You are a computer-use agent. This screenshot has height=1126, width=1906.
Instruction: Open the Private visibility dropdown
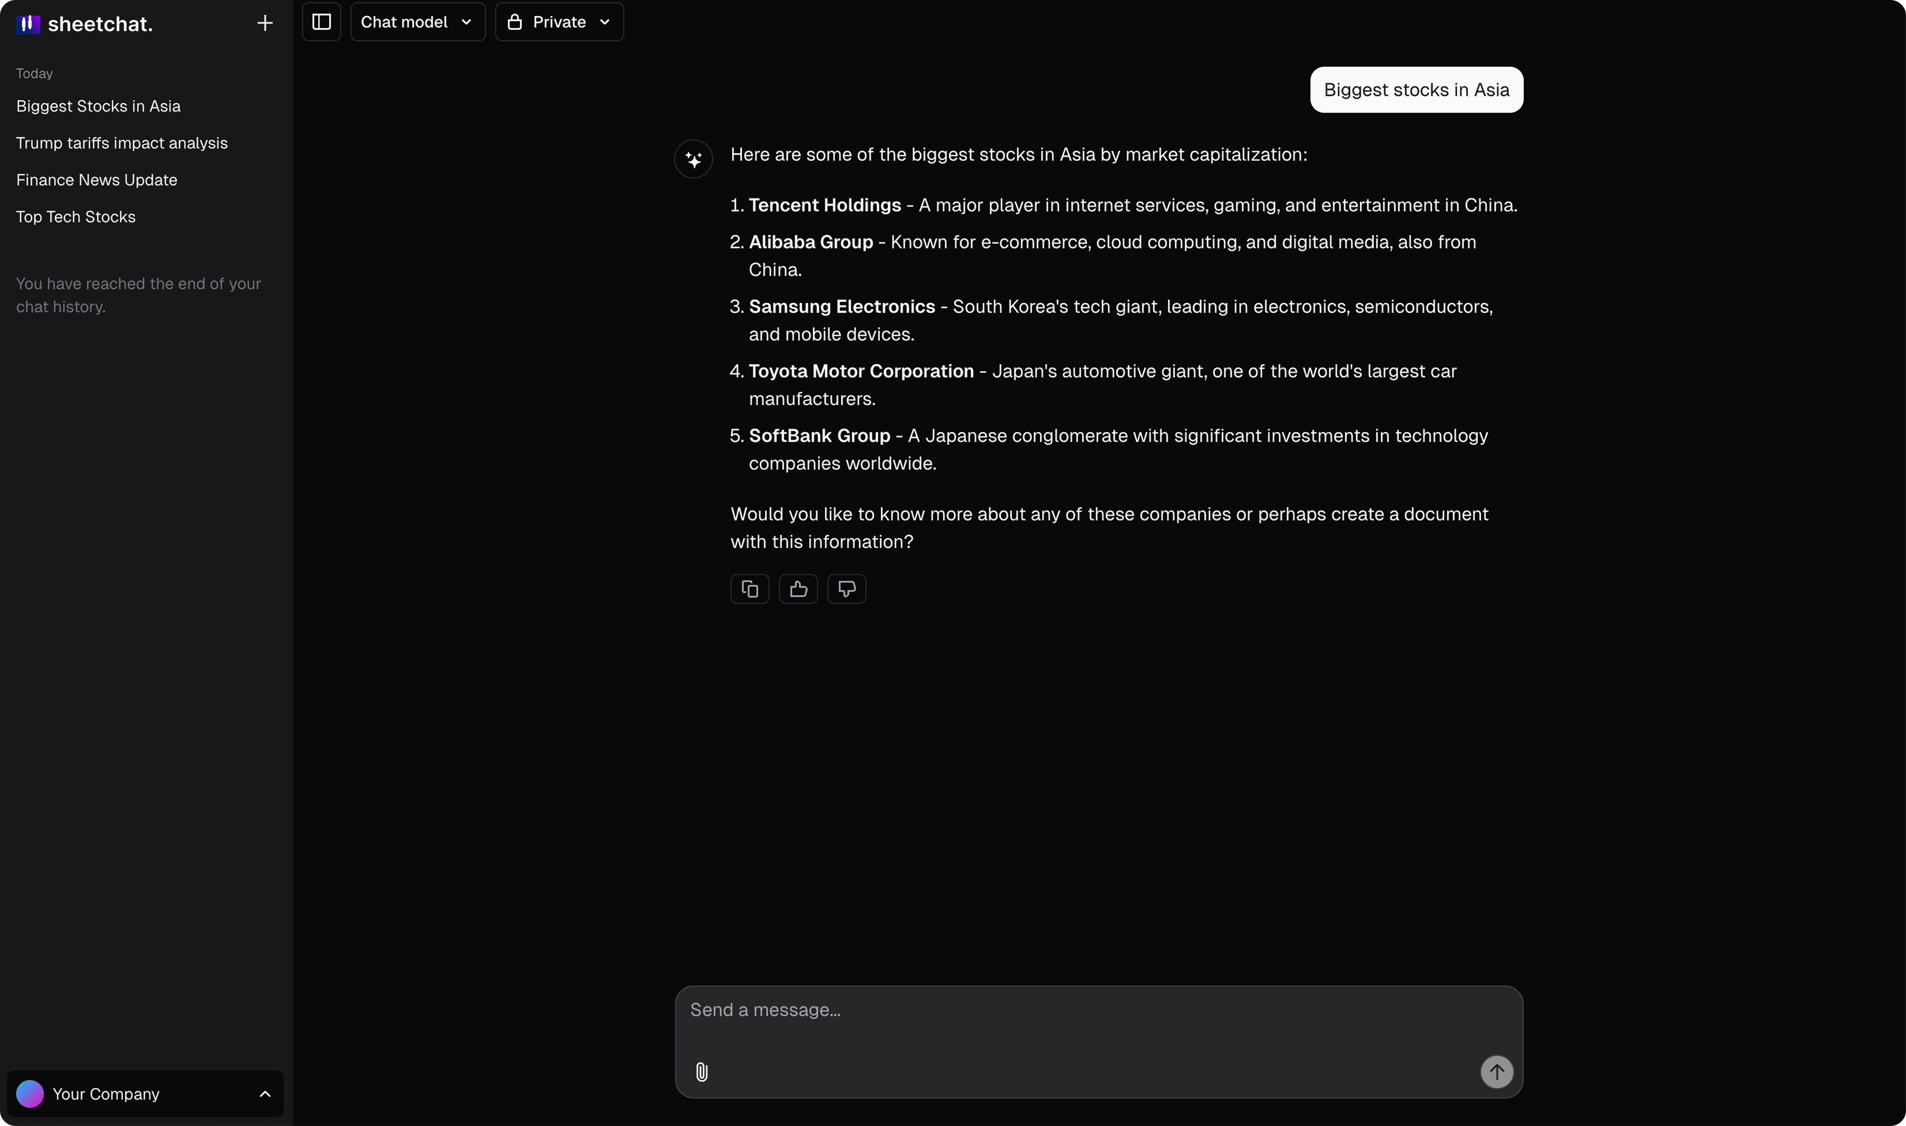[559, 22]
